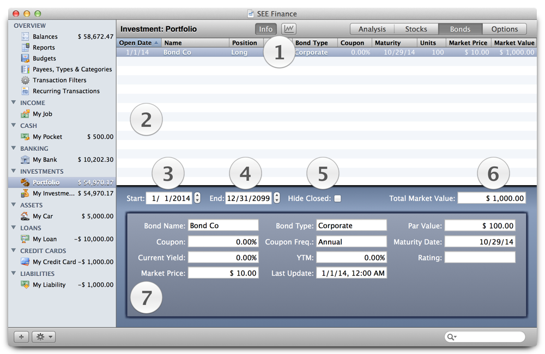Viewport: 545px width, 354px height.
Task: Sort by the Open Date column header
Action: coord(139,42)
